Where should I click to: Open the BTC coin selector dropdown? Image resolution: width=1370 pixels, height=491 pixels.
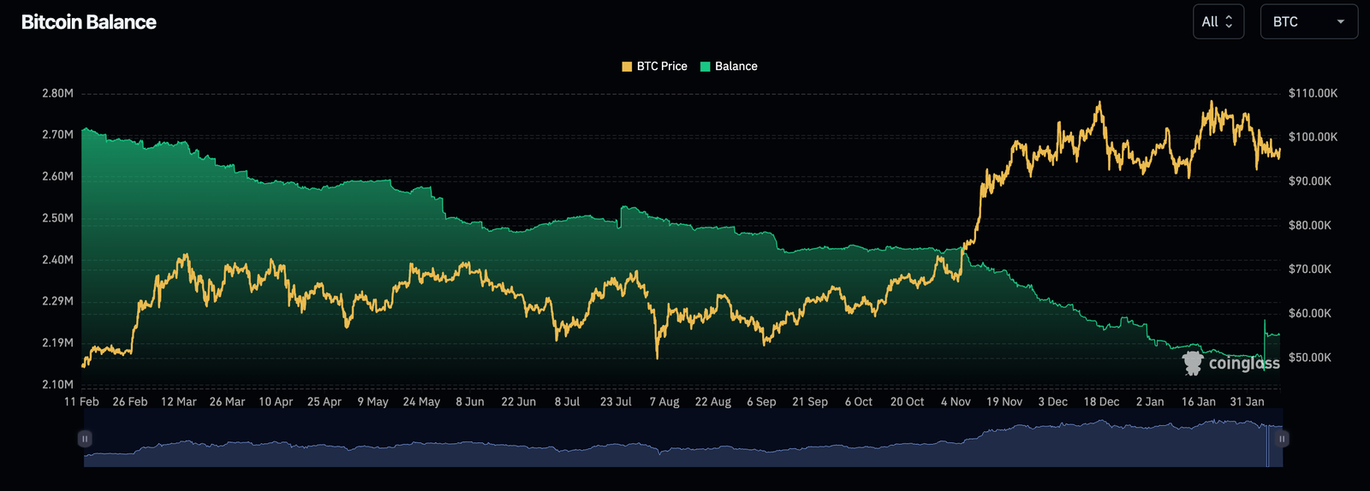(1307, 22)
